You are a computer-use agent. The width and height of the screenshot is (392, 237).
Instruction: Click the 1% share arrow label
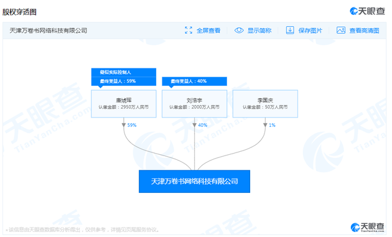pyautogui.click(x=272, y=125)
